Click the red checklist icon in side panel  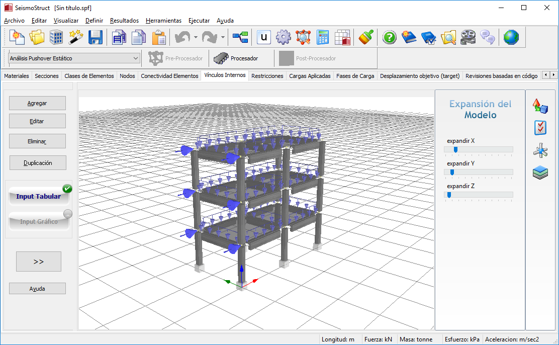tap(540, 128)
